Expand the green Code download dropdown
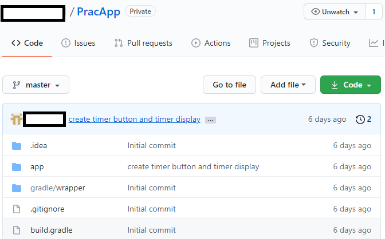This screenshot has height=239, width=385. click(351, 85)
